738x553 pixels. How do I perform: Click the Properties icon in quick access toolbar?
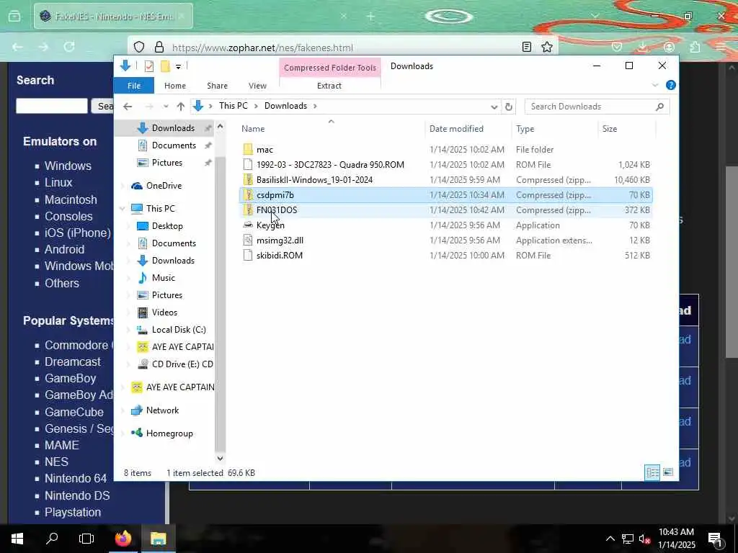tap(149, 66)
